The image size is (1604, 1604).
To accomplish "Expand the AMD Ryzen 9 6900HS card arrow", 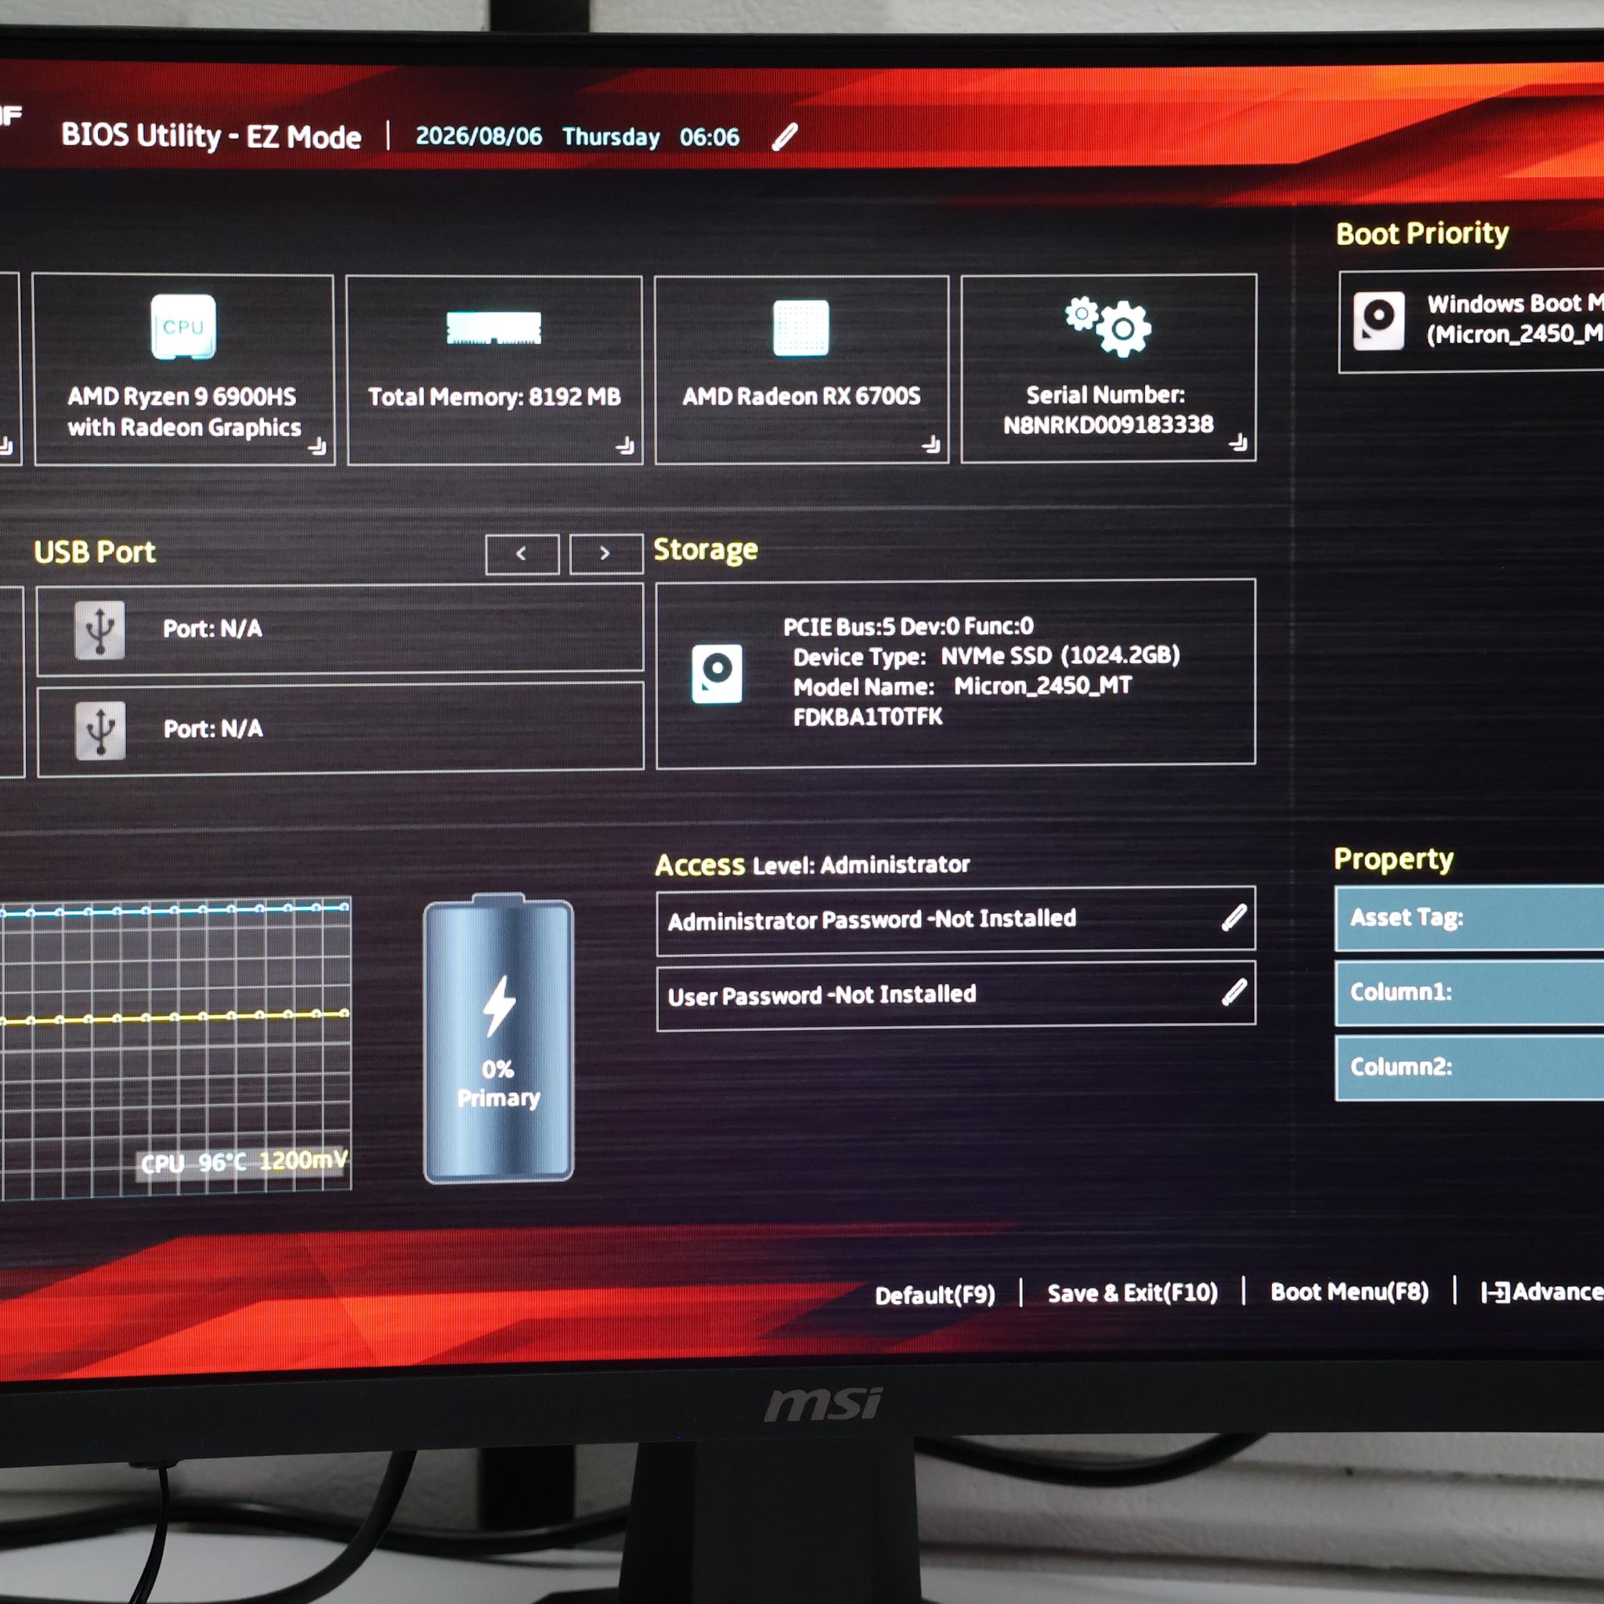I will (x=317, y=446).
